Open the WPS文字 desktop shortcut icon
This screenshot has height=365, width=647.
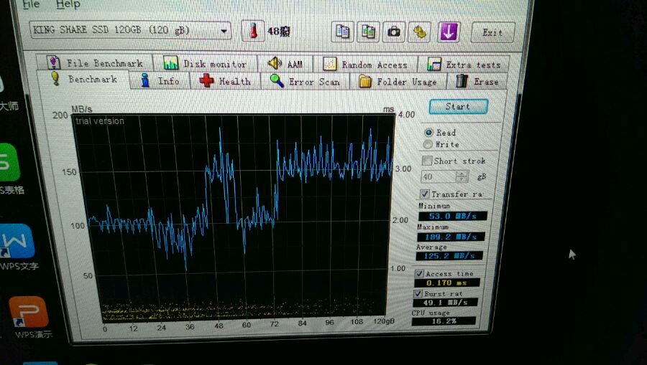tap(17, 241)
